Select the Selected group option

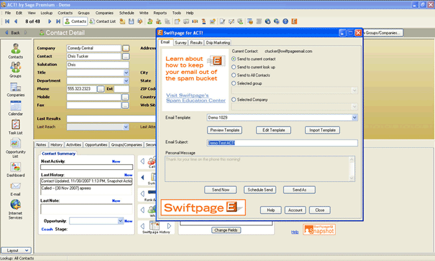point(234,83)
